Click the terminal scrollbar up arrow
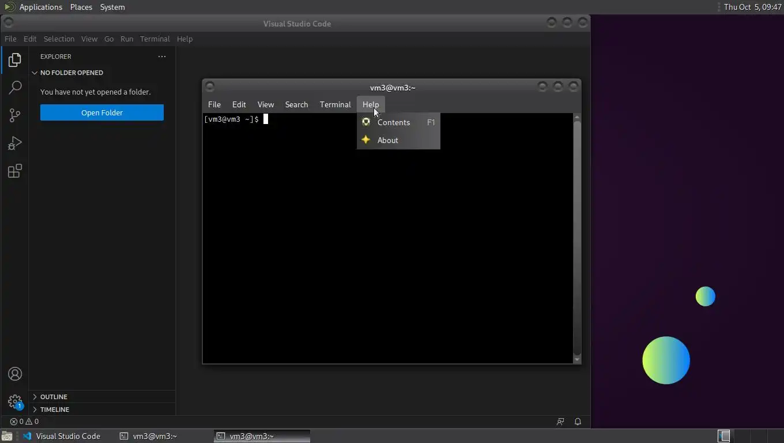This screenshot has height=443, width=784. [577, 117]
